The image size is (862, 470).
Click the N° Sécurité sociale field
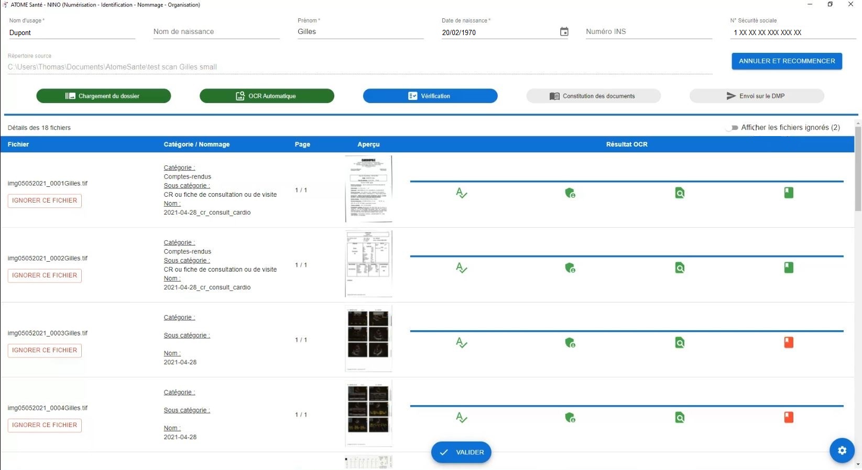792,32
